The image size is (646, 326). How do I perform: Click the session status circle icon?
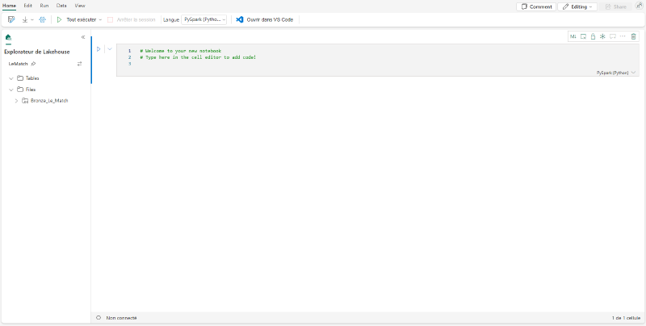(99, 318)
